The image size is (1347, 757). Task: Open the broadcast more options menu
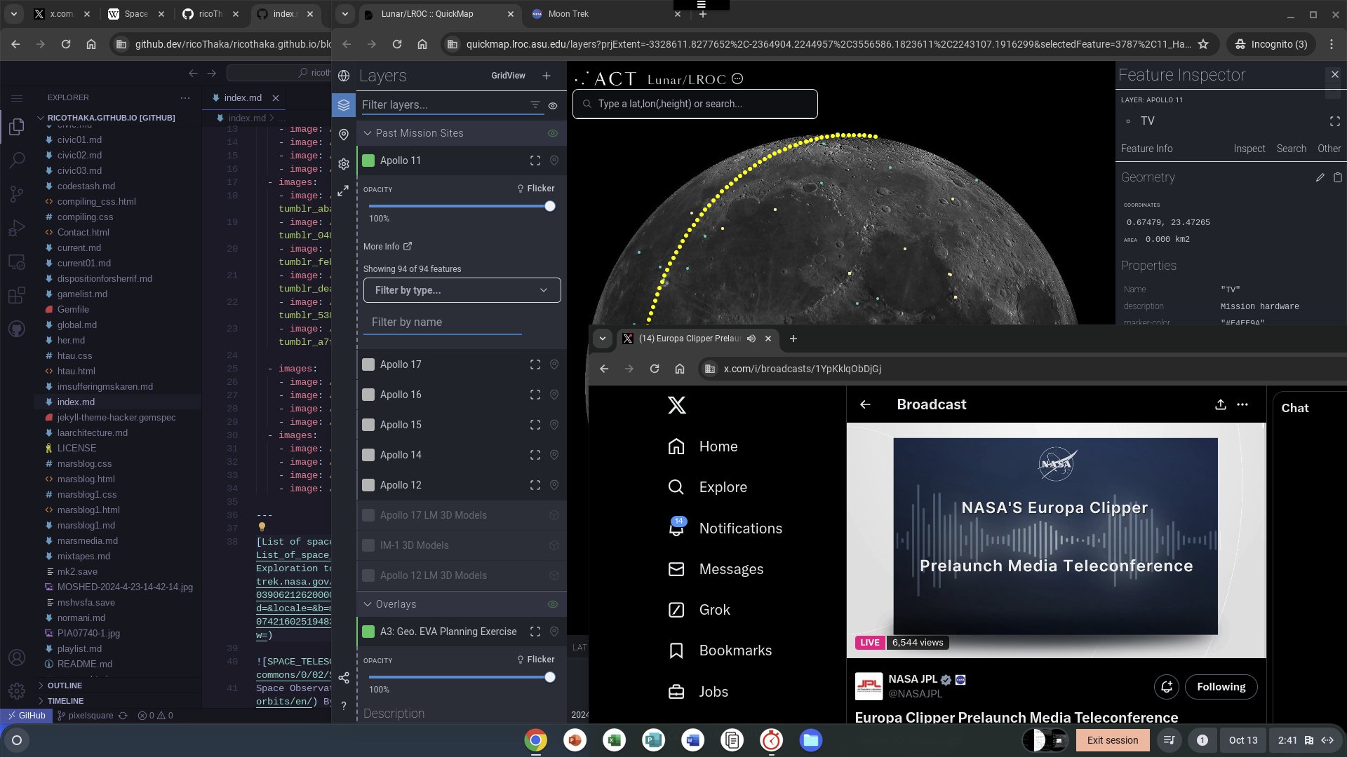1242,404
